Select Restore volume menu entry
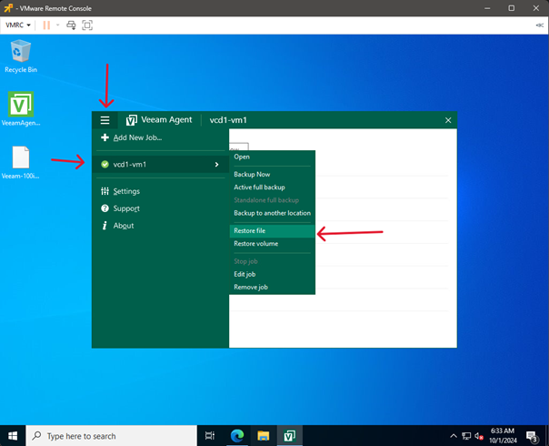This screenshot has width=549, height=446. (x=255, y=244)
